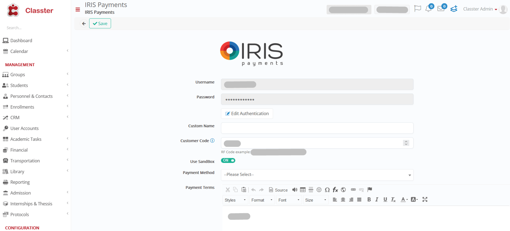Screen dimensions: 510x231
Task: Align text right in editor
Action: coord(351,200)
